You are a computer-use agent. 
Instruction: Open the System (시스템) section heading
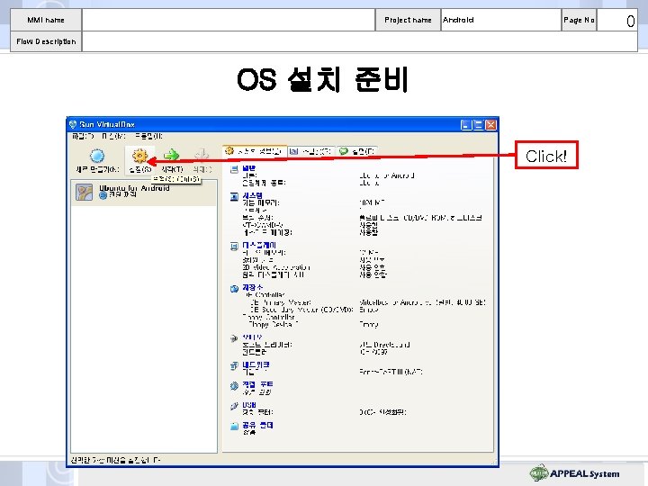coord(252,195)
